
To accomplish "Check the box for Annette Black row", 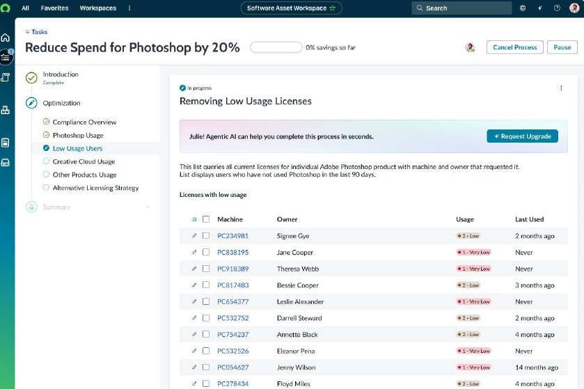I will (206, 334).
